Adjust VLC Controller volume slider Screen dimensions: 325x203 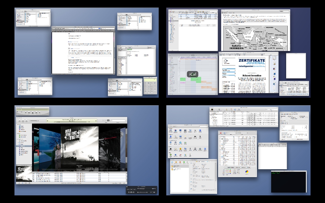tap(142, 192)
